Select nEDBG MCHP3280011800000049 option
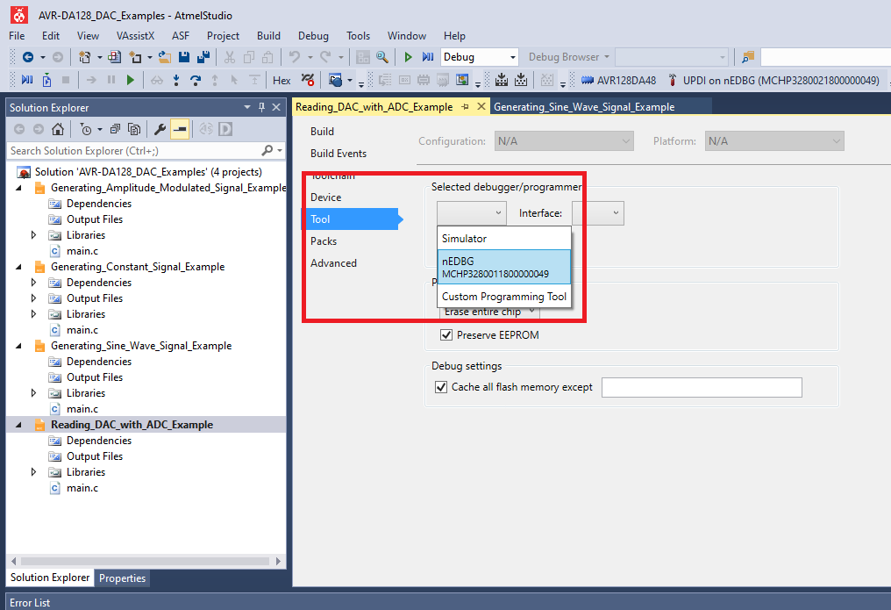Viewport: 891px width, 610px height. pyautogui.click(x=503, y=267)
